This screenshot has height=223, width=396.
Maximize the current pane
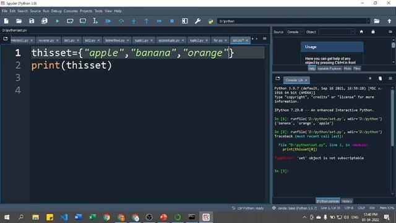[185, 21]
